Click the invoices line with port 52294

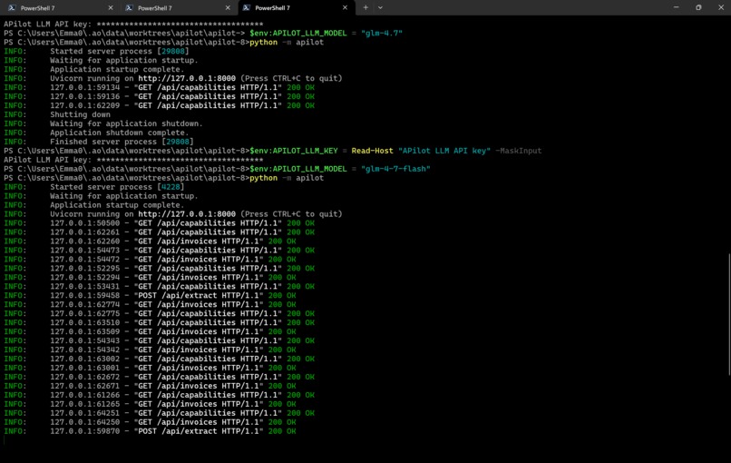150,278
